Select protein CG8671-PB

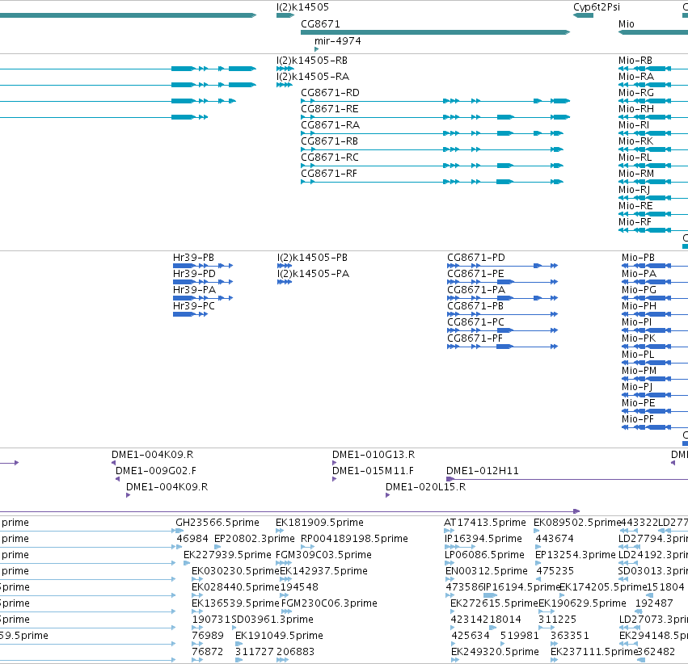tap(475, 306)
